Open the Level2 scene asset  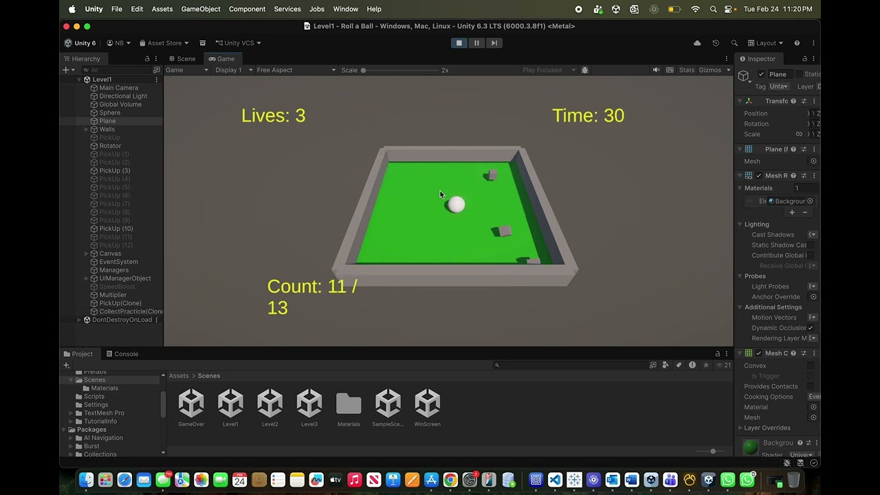pos(269,408)
